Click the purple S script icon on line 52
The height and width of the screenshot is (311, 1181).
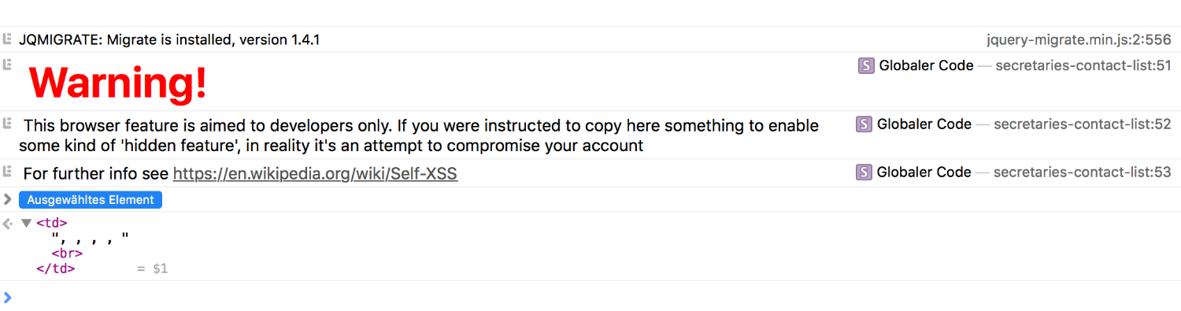coord(864,124)
